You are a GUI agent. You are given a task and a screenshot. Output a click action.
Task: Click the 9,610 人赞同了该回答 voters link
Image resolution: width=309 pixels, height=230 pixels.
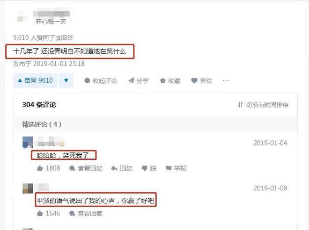point(43,37)
